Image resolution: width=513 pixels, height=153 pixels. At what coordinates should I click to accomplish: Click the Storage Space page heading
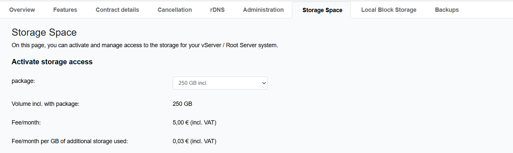[x=44, y=32]
